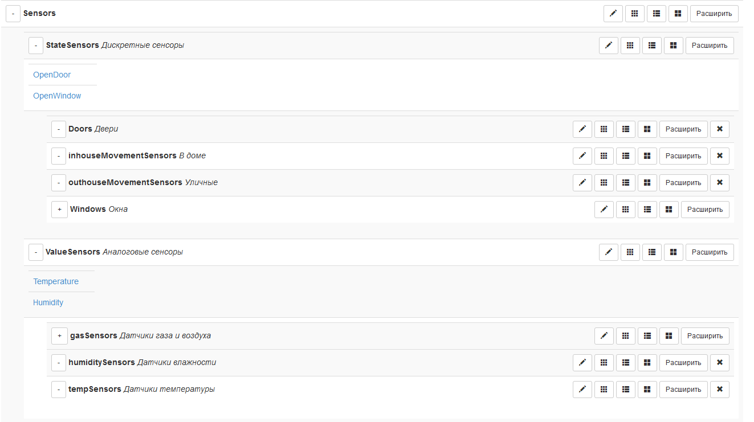Set list view for gasSensors group
Viewport: 754px width, 422px height.
(647, 336)
